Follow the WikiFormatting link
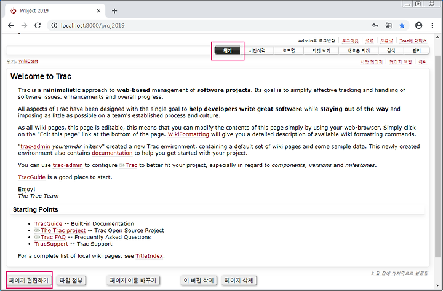This screenshot has width=443, height=291. pos(188,134)
